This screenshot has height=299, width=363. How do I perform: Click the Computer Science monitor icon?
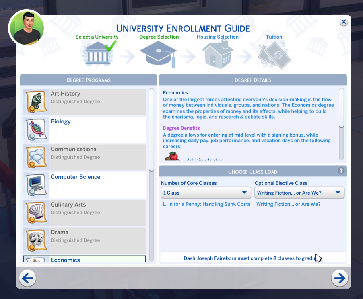coord(36,185)
